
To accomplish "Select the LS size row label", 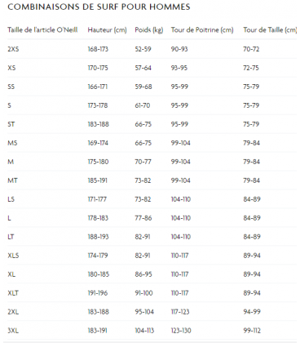I will (11, 199).
